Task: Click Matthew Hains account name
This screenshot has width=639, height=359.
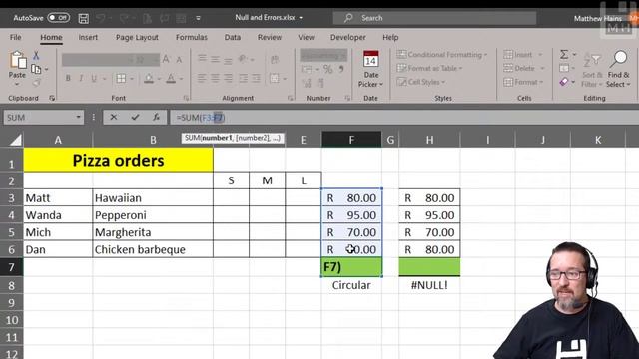Action: pos(598,18)
